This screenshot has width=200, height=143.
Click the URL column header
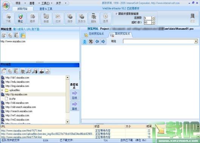tap(47, 126)
